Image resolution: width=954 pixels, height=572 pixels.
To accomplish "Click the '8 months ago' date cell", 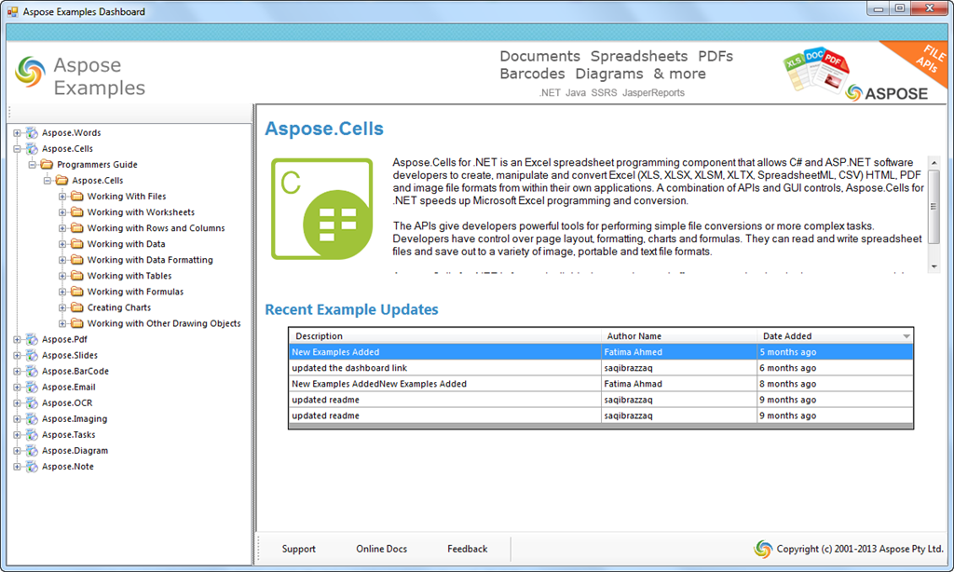I will pyautogui.click(x=836, y=384).
